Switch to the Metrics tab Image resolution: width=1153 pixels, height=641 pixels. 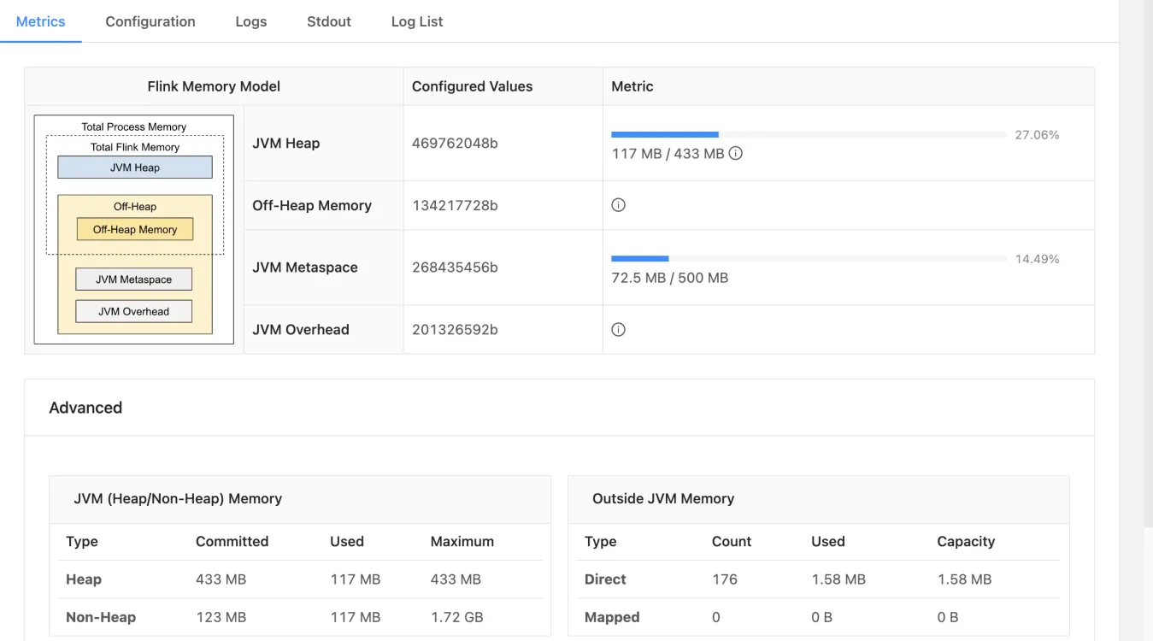pos(41,21)
